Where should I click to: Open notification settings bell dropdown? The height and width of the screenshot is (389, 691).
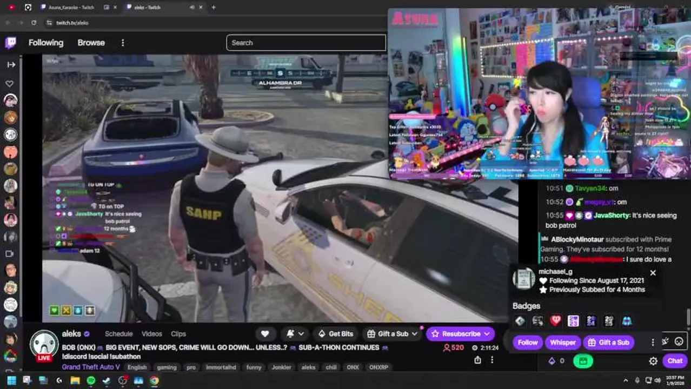point(295,334)
